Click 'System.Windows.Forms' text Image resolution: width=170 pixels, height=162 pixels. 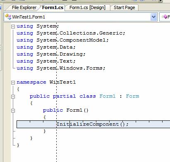coord(69,68)
